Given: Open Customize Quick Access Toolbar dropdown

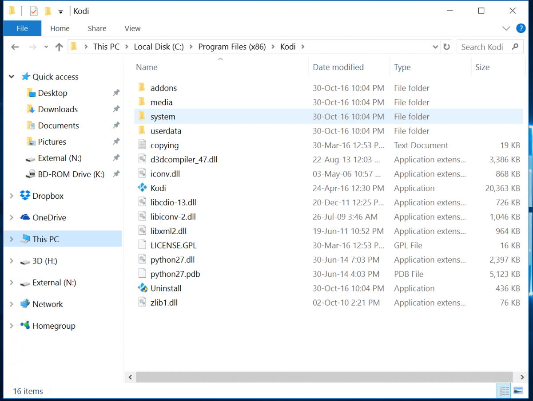Looking at the screenshot, I should coord(61,12).
